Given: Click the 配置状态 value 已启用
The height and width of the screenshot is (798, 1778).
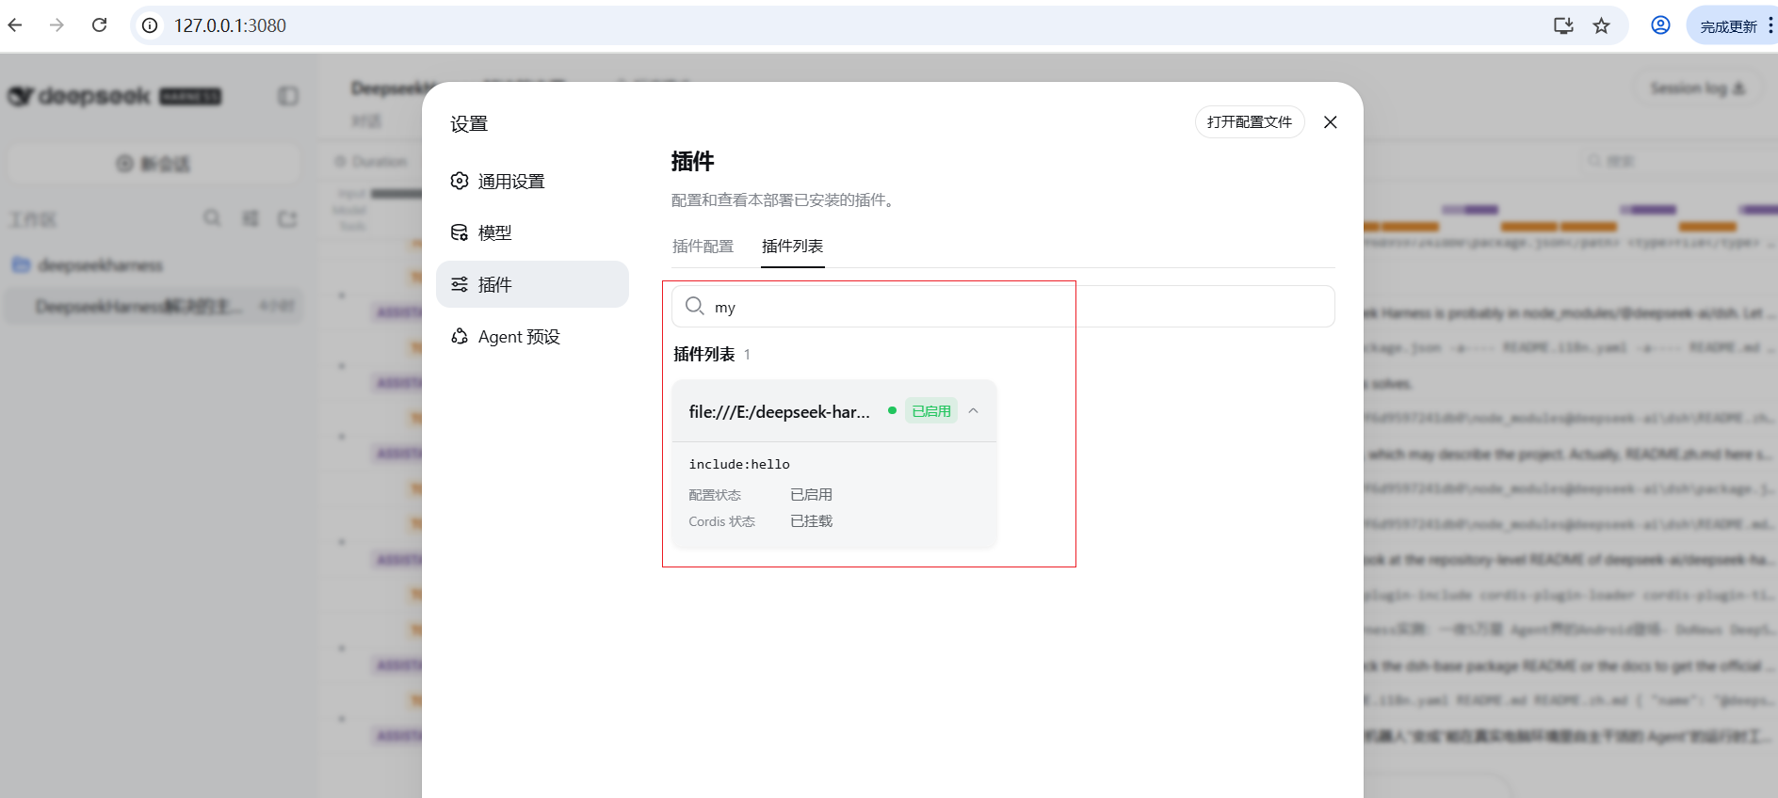Looking at the screenshot, I should pyautogui.click(x=811, y=494).
